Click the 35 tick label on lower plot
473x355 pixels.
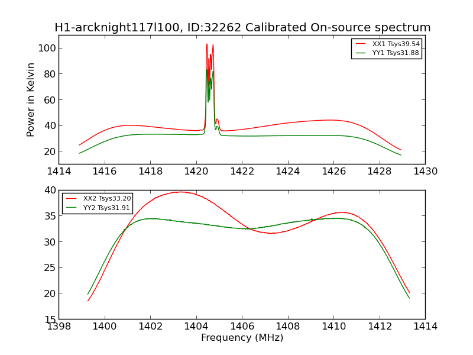50,216
